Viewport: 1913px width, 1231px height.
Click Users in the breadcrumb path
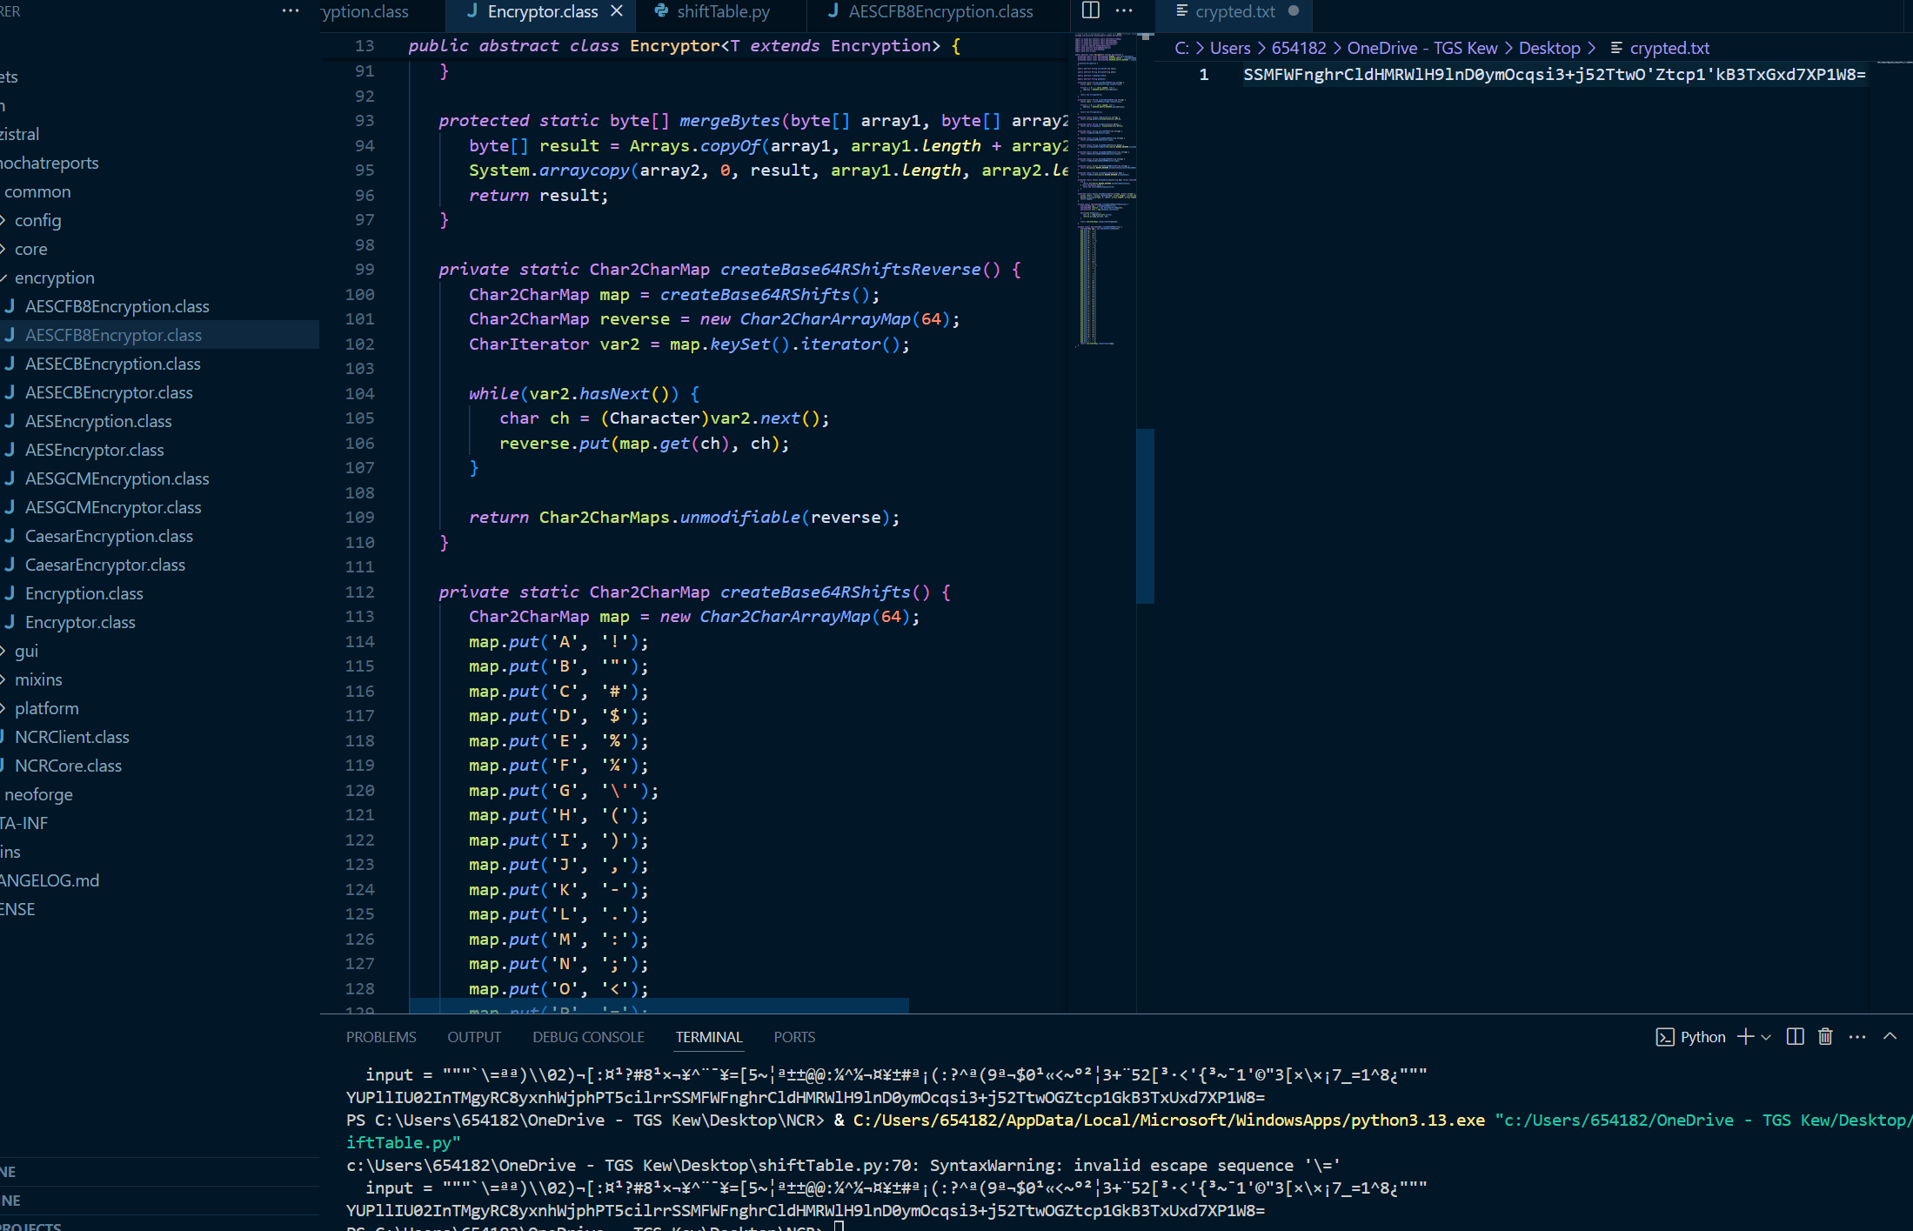coord(1229,48)
